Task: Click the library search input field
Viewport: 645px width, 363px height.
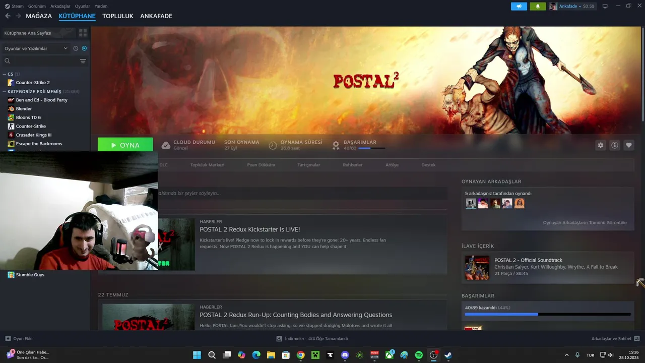Action: pos(44,61)
